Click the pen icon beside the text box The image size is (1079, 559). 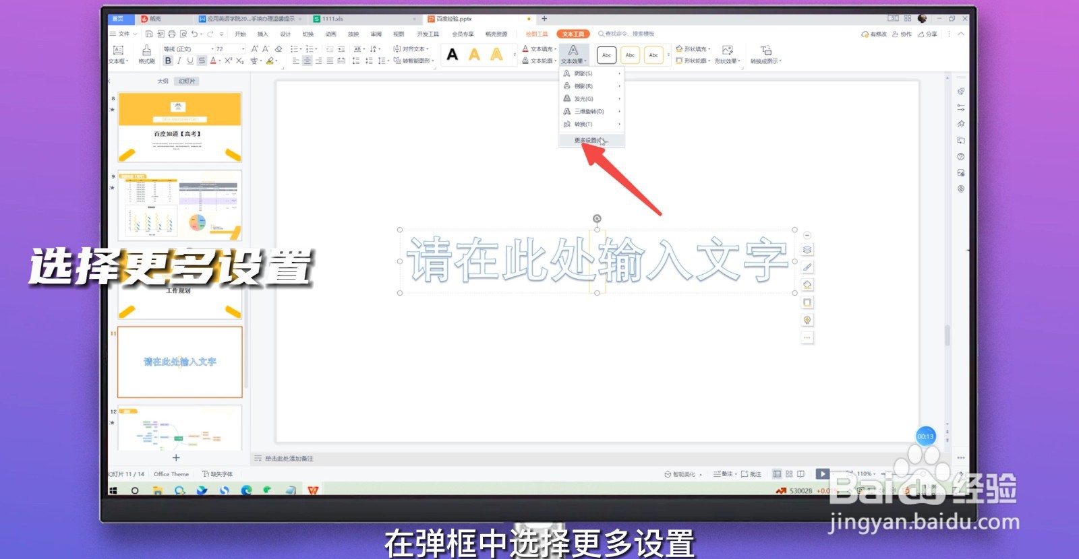click(807, 267)
